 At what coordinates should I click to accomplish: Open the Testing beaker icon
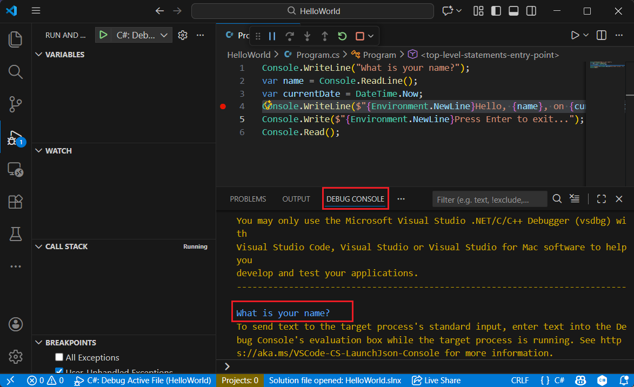(15, 233)
